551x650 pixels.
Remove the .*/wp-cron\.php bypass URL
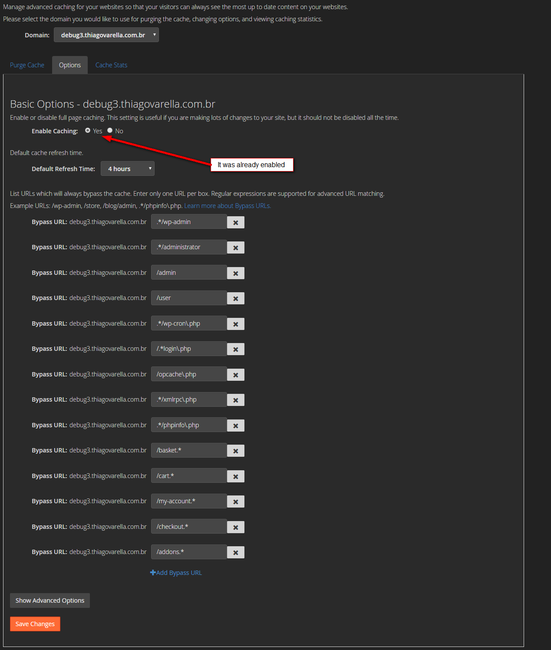pos(236,324)
